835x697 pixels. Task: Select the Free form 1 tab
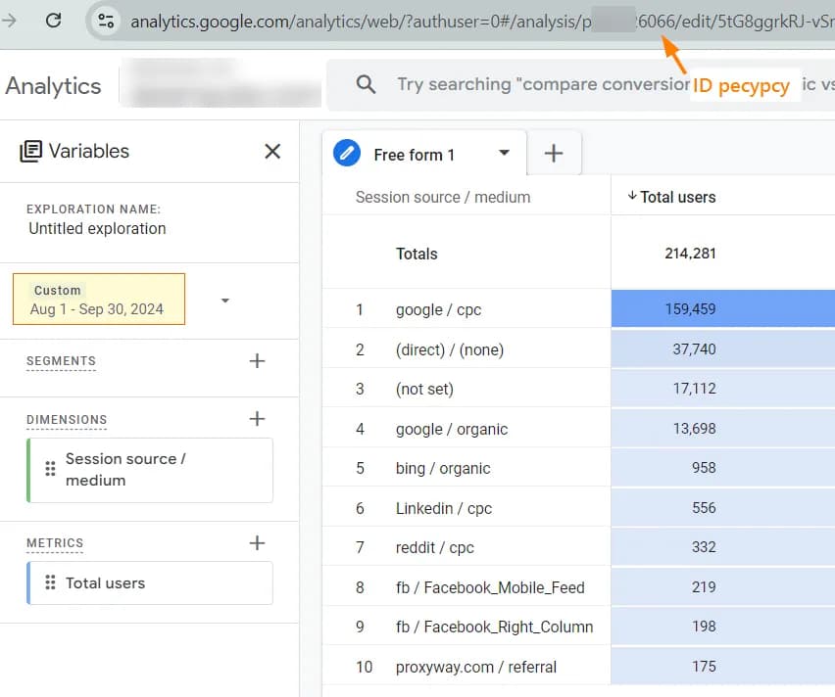pos(424,154)
